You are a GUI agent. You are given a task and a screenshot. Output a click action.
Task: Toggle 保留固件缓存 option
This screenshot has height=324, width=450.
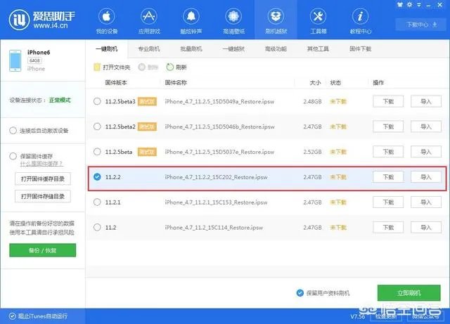13,156
